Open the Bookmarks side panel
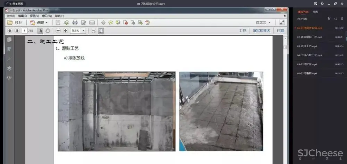The image size is (347, 164). [9, 49]
